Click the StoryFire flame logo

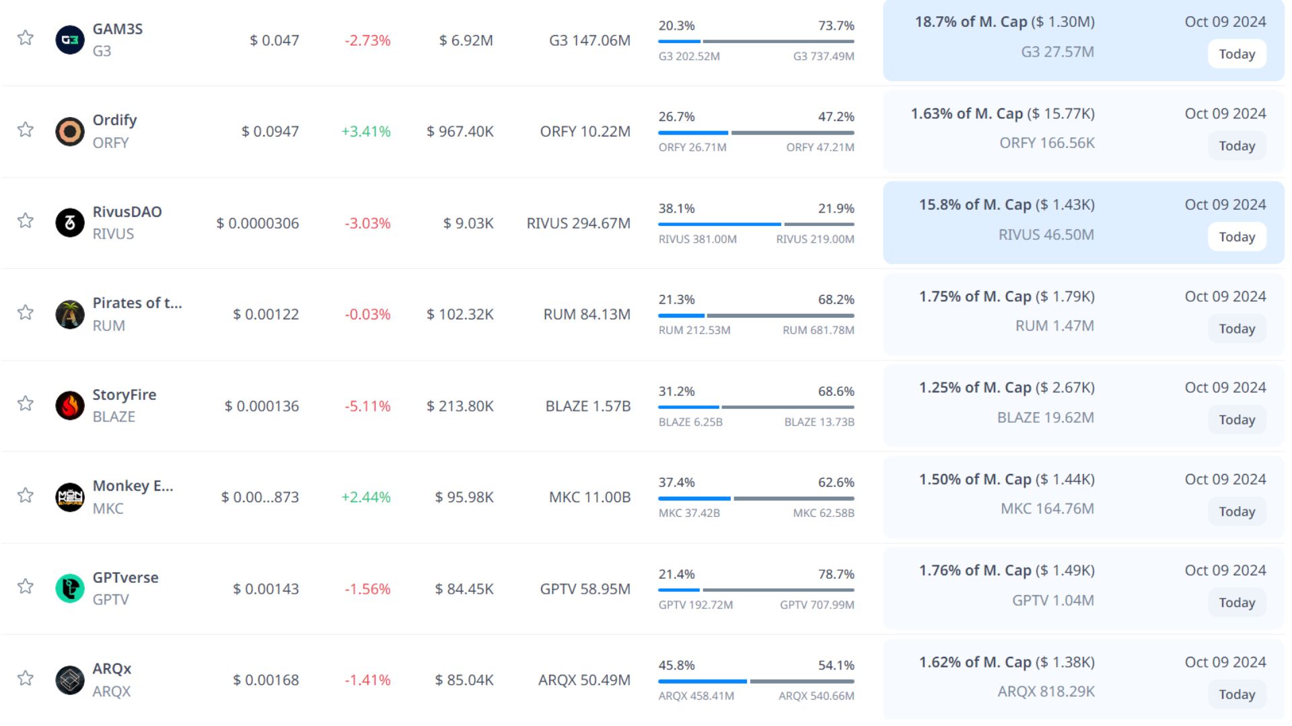(69, 405)
